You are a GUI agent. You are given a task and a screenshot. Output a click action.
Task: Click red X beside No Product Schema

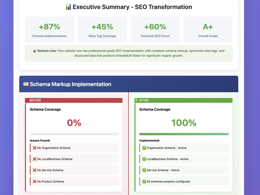point(35,181)
